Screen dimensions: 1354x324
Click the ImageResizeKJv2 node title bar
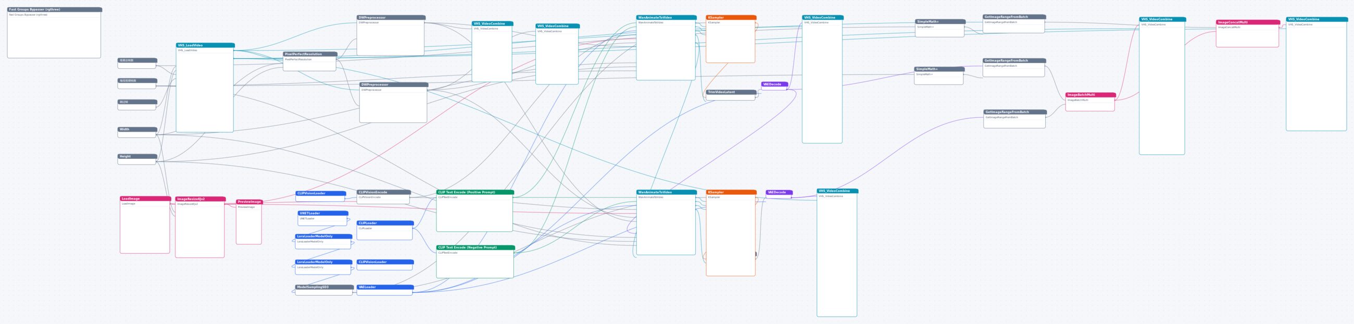(x=200, y=200)
